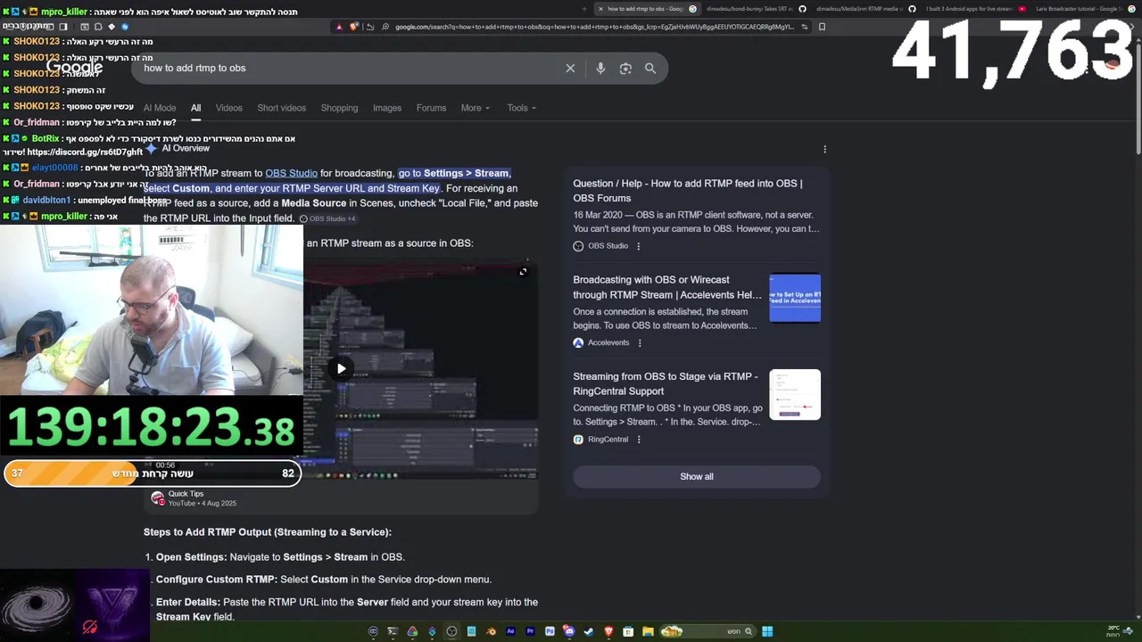Click Show all sources button

pyautogui.click(x=697, y=476)
